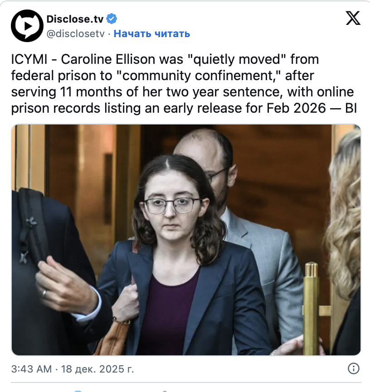This screenshot has width=370, height=392.
Task: Open the tweet info circle icon
Action: click(x=354, y=368)
